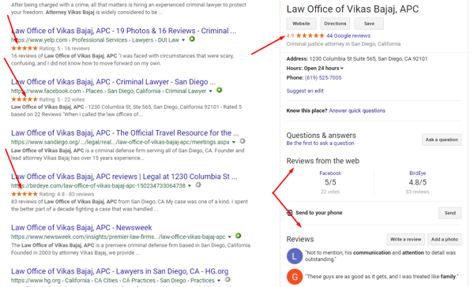Click the Directions button
This screenshot has height=287, width=474.
coord(335,24)
